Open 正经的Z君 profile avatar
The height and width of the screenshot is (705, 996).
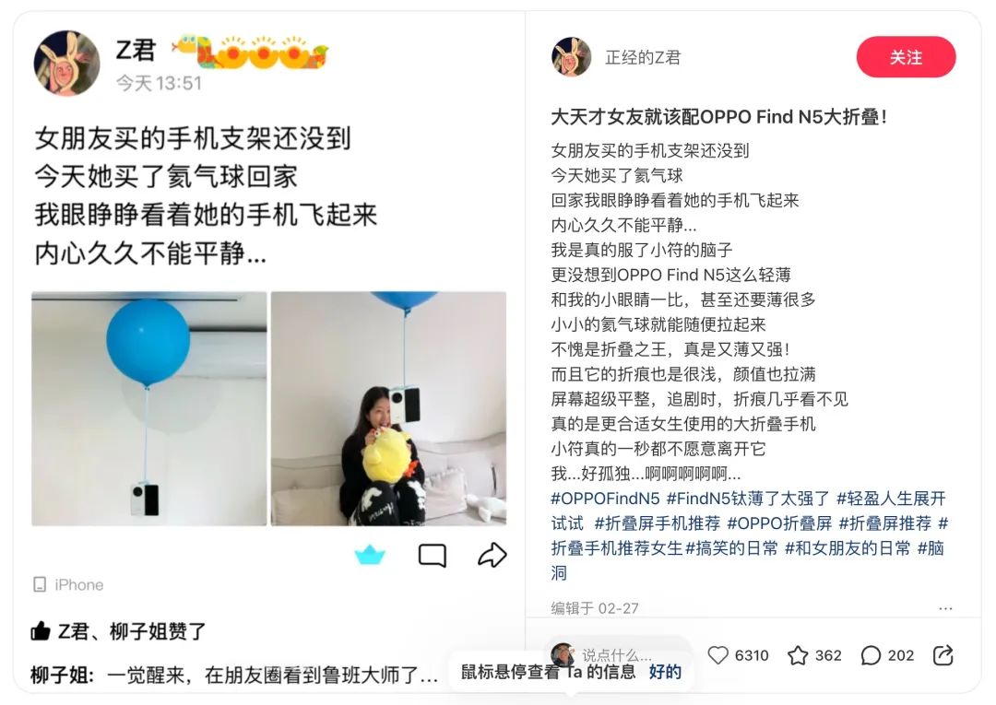pos(571,56)
